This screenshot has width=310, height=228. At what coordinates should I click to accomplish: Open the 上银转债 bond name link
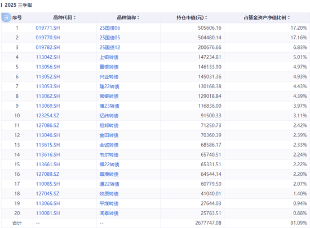(109, 57)
